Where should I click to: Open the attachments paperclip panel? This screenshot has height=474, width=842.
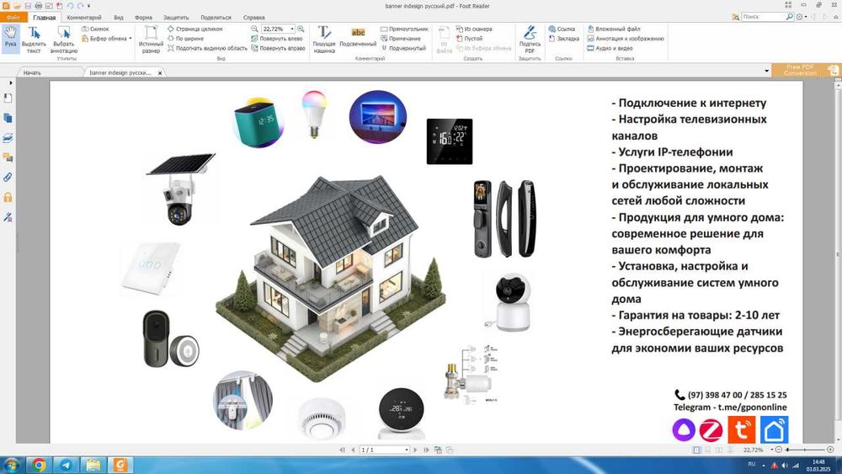coord(8,177)
